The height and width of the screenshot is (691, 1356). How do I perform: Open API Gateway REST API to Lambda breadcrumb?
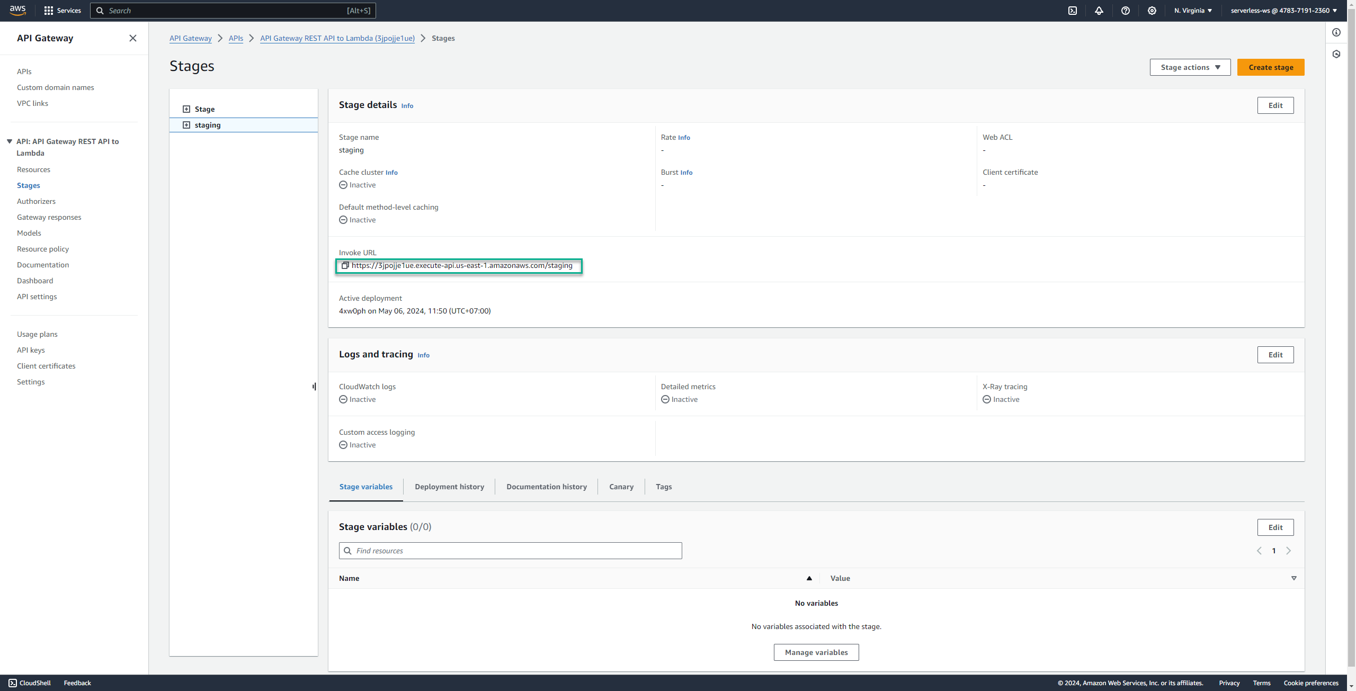click(x=337, y=38)
